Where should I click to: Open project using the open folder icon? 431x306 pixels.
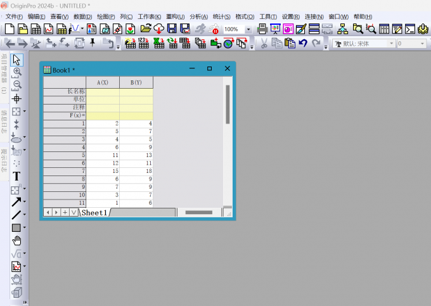(x=146, y=29)
